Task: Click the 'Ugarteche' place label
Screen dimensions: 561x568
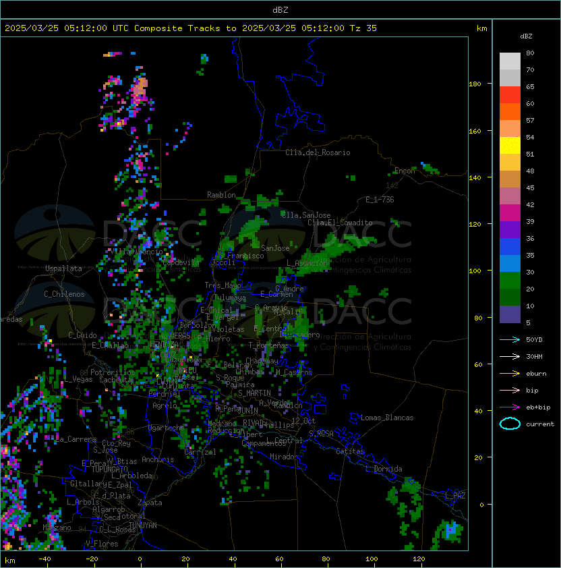Action: [167, 428]
